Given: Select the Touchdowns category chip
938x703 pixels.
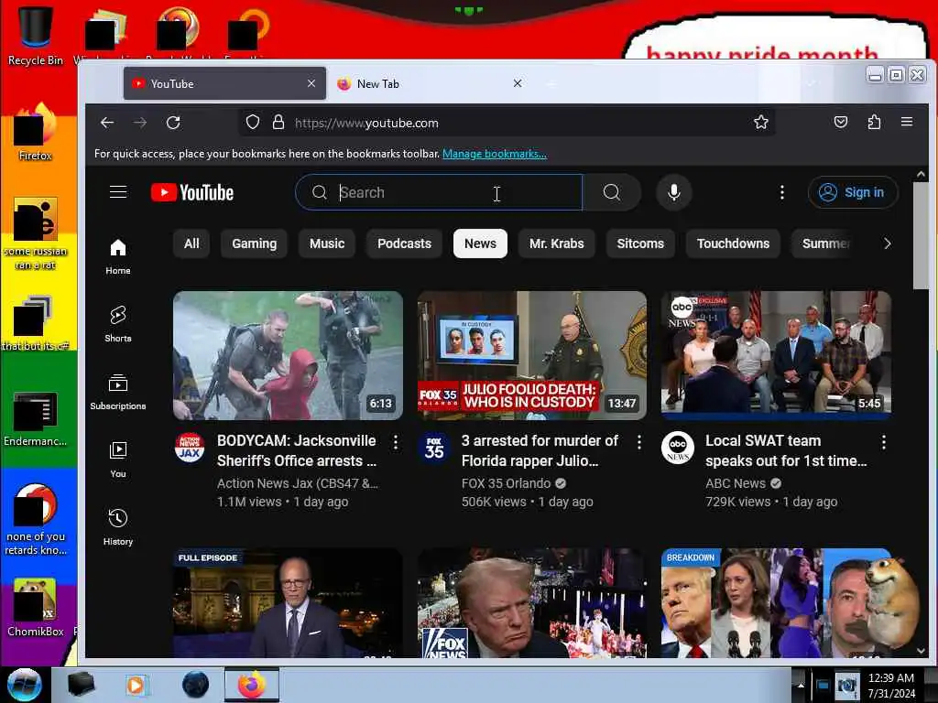Looking at the screenshot, I should click(x=733, y=243).
